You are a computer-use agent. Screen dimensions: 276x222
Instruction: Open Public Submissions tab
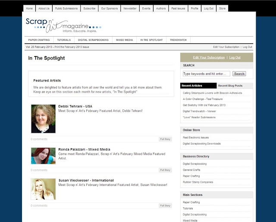pyautogui.click(x=66, y=9)
